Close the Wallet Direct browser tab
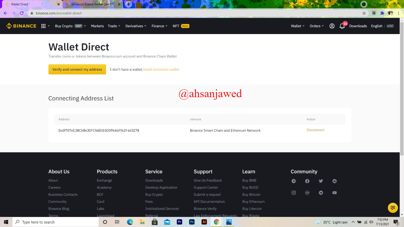Image resolution: width=404 pixels, height=227 pixels. click(58, 4)
